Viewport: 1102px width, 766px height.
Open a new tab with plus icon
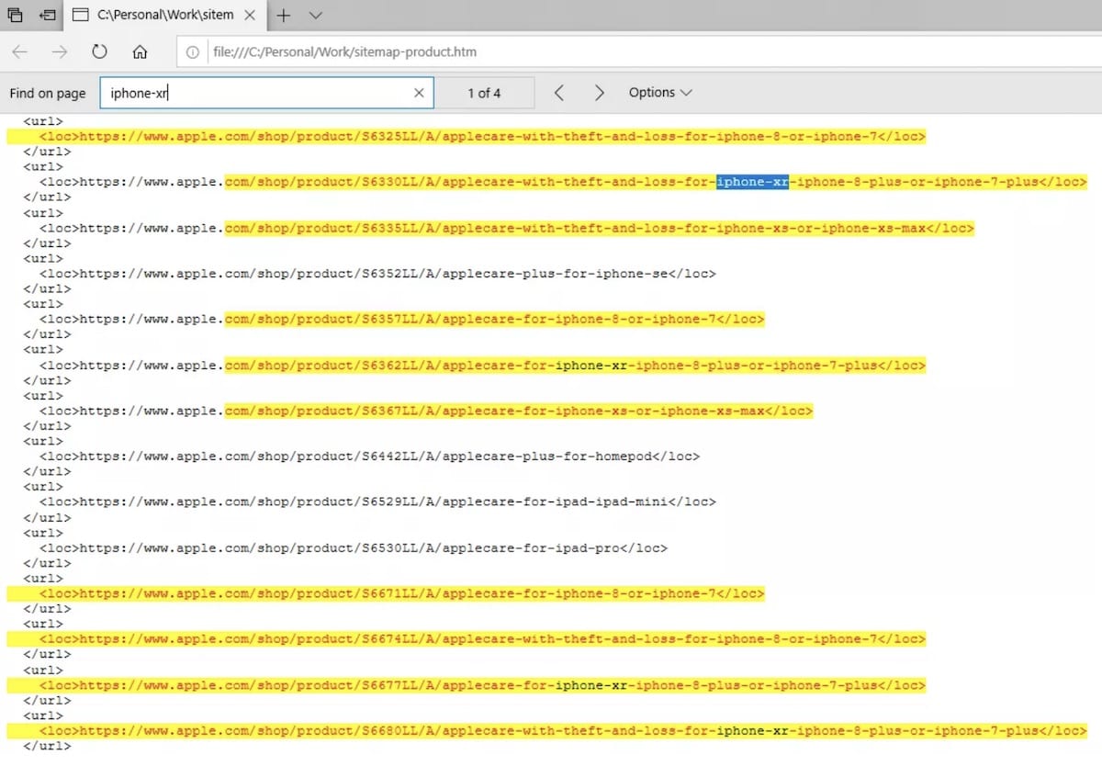coord(284,15)
